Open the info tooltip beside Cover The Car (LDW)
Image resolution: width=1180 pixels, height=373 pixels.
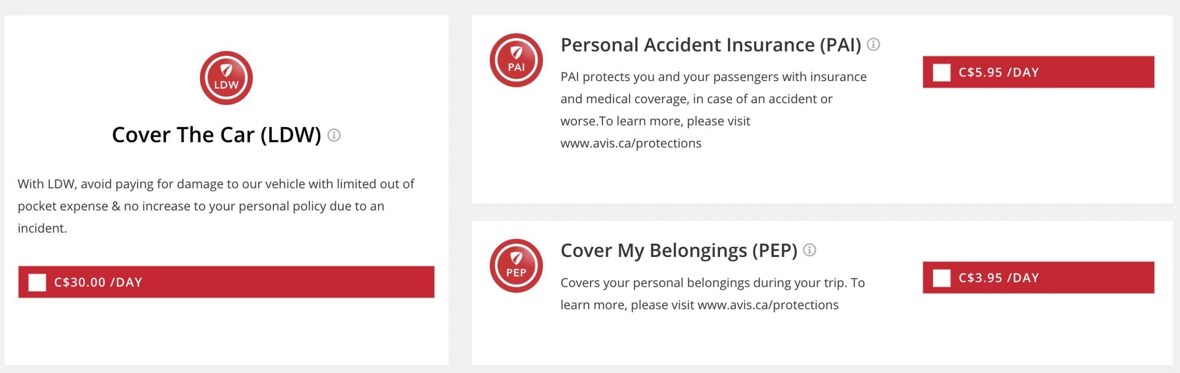[x=334, y=135]
